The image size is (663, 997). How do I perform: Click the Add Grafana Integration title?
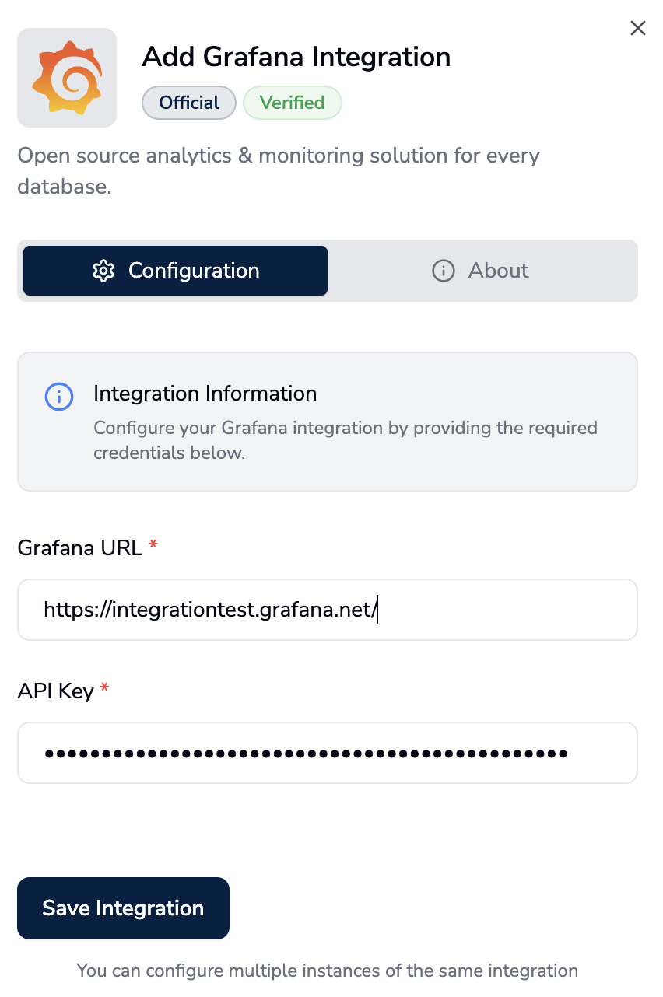296,57
